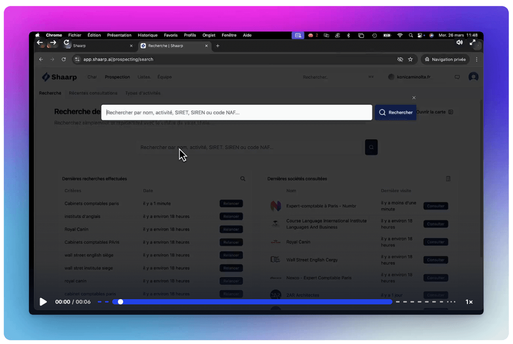
Task: Consulter Expert-comptable à Paris - Numbr
Action: coord(436,206)
